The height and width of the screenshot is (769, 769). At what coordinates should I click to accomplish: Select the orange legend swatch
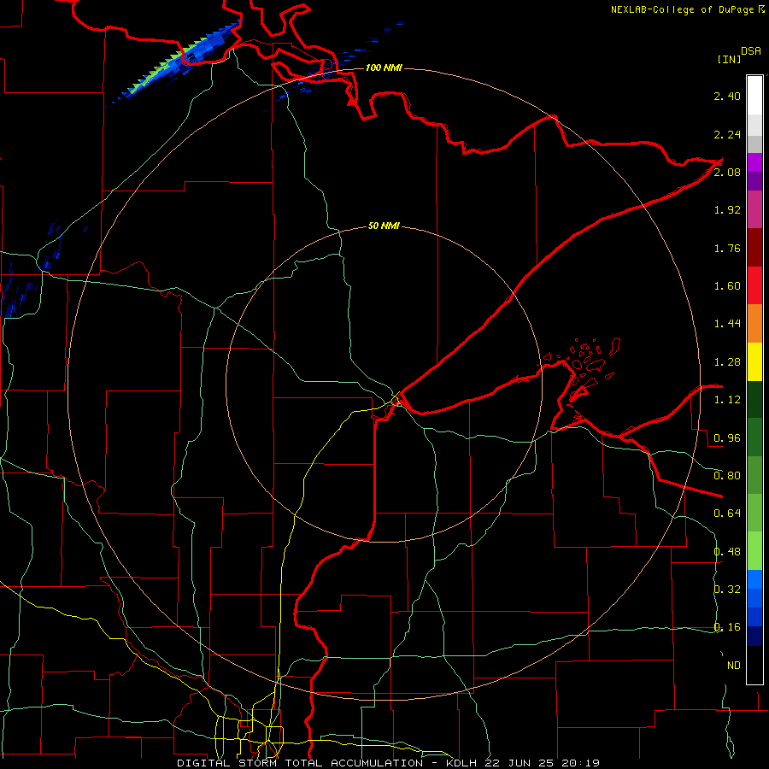[754, 324]
